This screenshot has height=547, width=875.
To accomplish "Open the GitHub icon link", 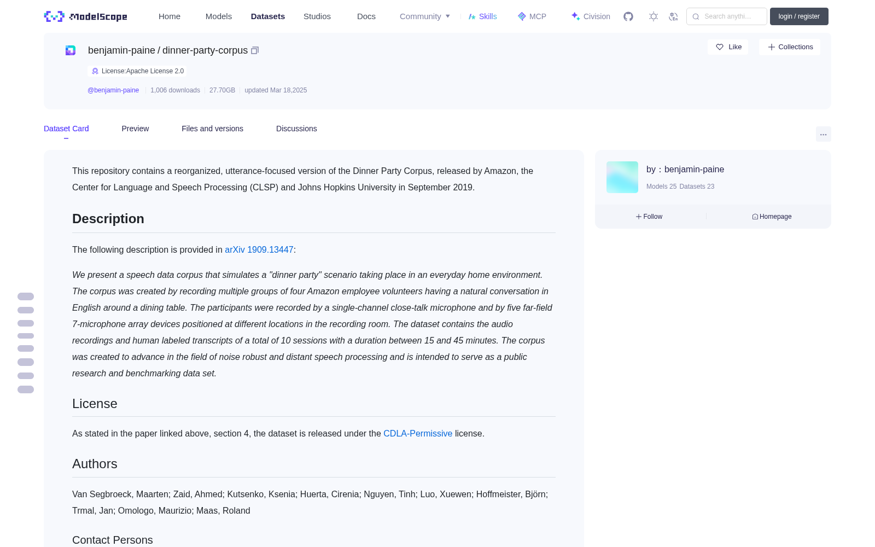I will 628,16.
